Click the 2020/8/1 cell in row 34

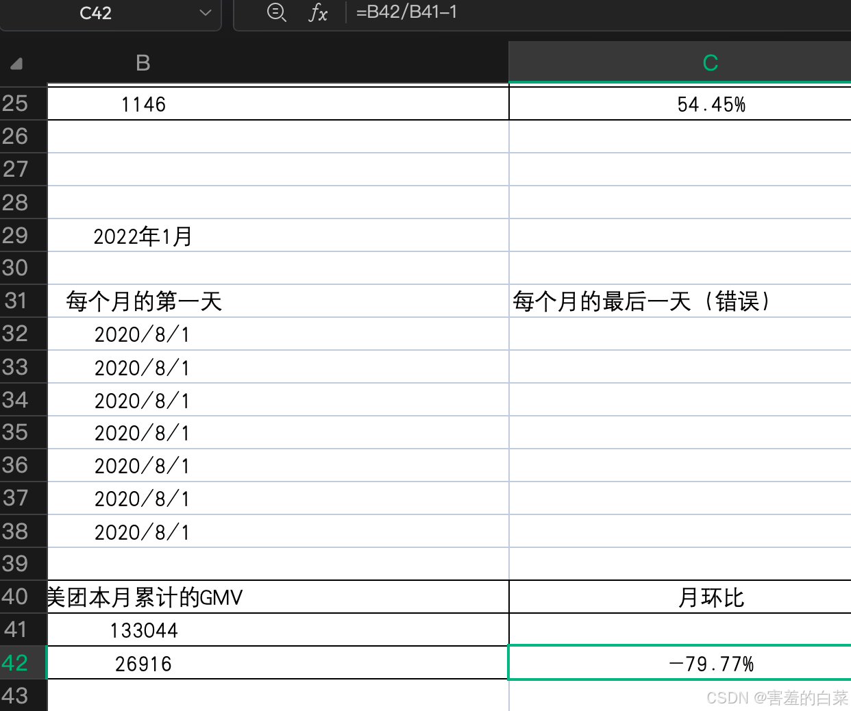pos(278,399)
